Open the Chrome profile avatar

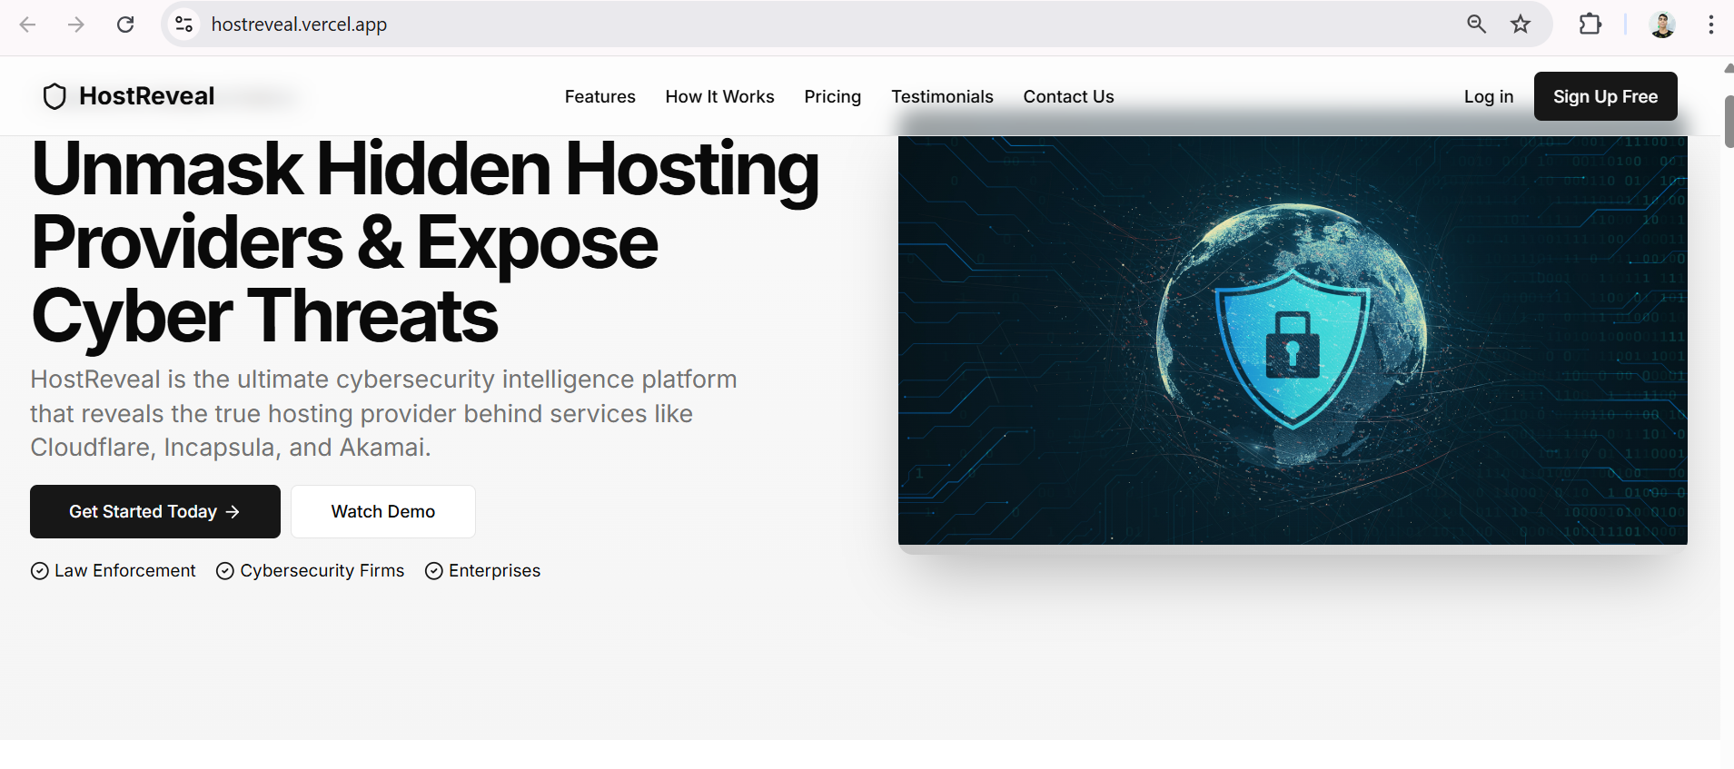tap(1662, 25)
